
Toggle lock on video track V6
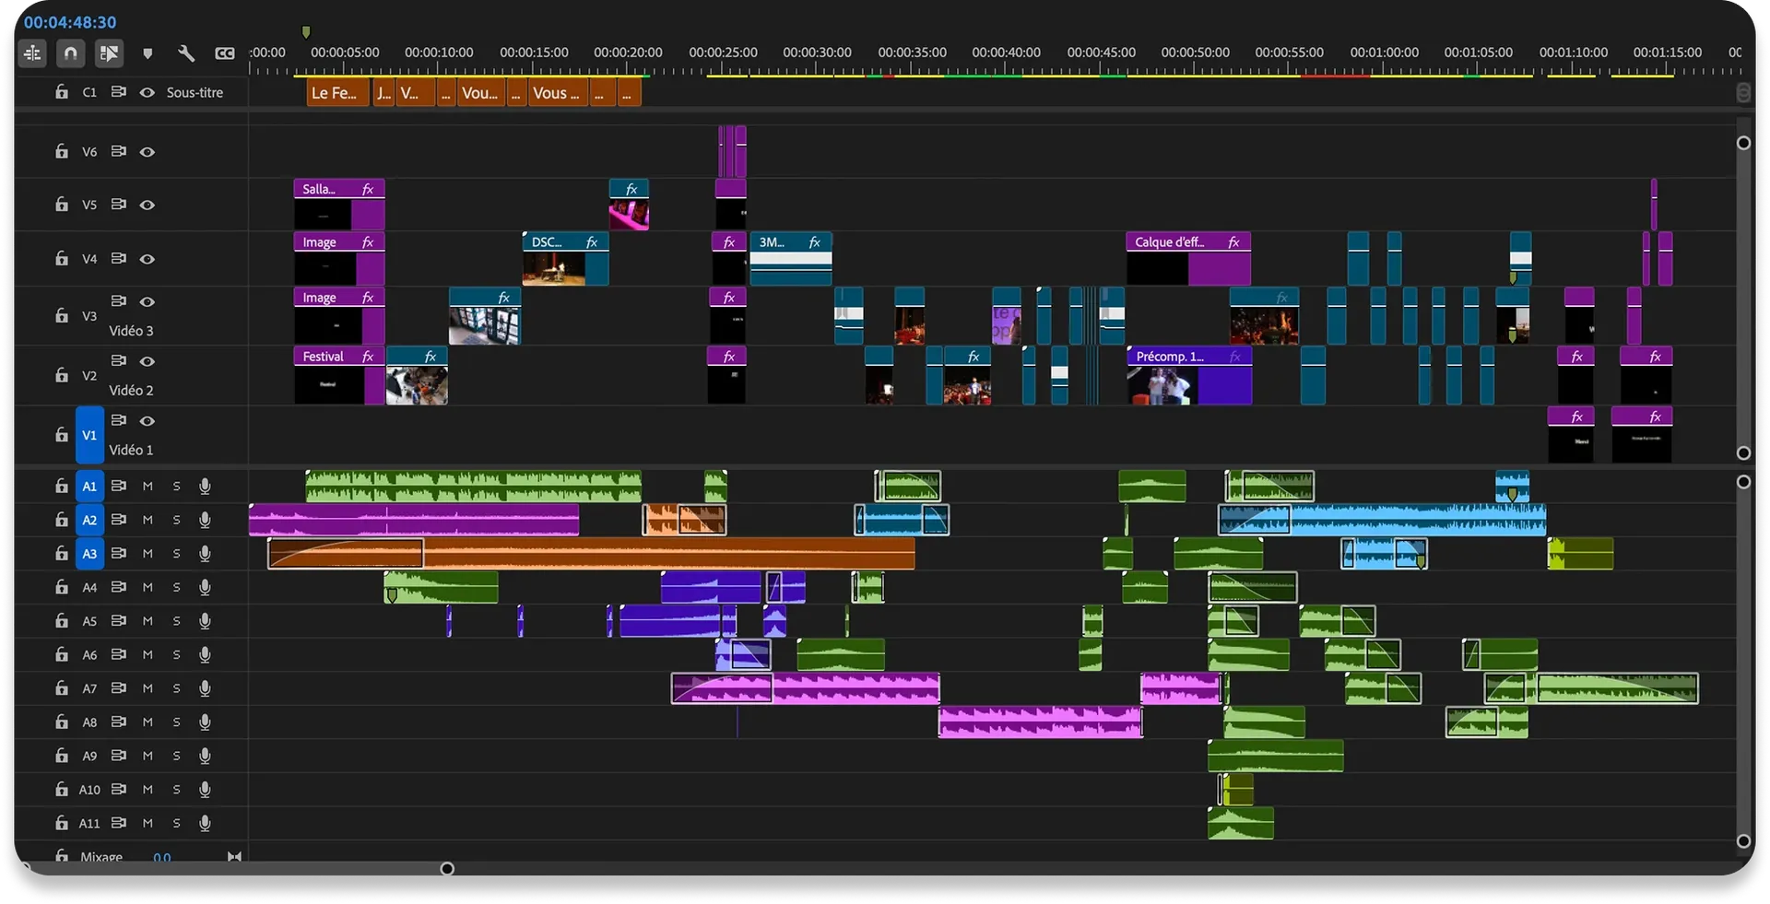(x=62, y=151)
